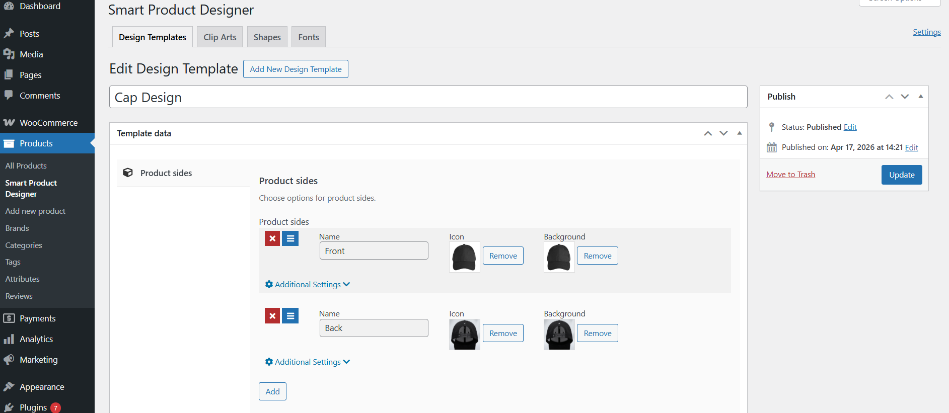This screenshot has width=949, height=413.
Task: Click the Product sides box icon
Action: pyautogui.click(x=128, y=173)
